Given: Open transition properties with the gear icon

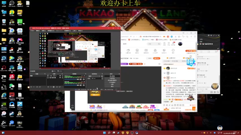Looking at the screenshot, I should 102,76.
